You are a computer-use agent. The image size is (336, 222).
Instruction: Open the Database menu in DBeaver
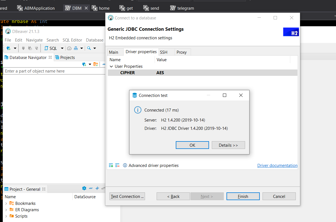tap(95, 40)
